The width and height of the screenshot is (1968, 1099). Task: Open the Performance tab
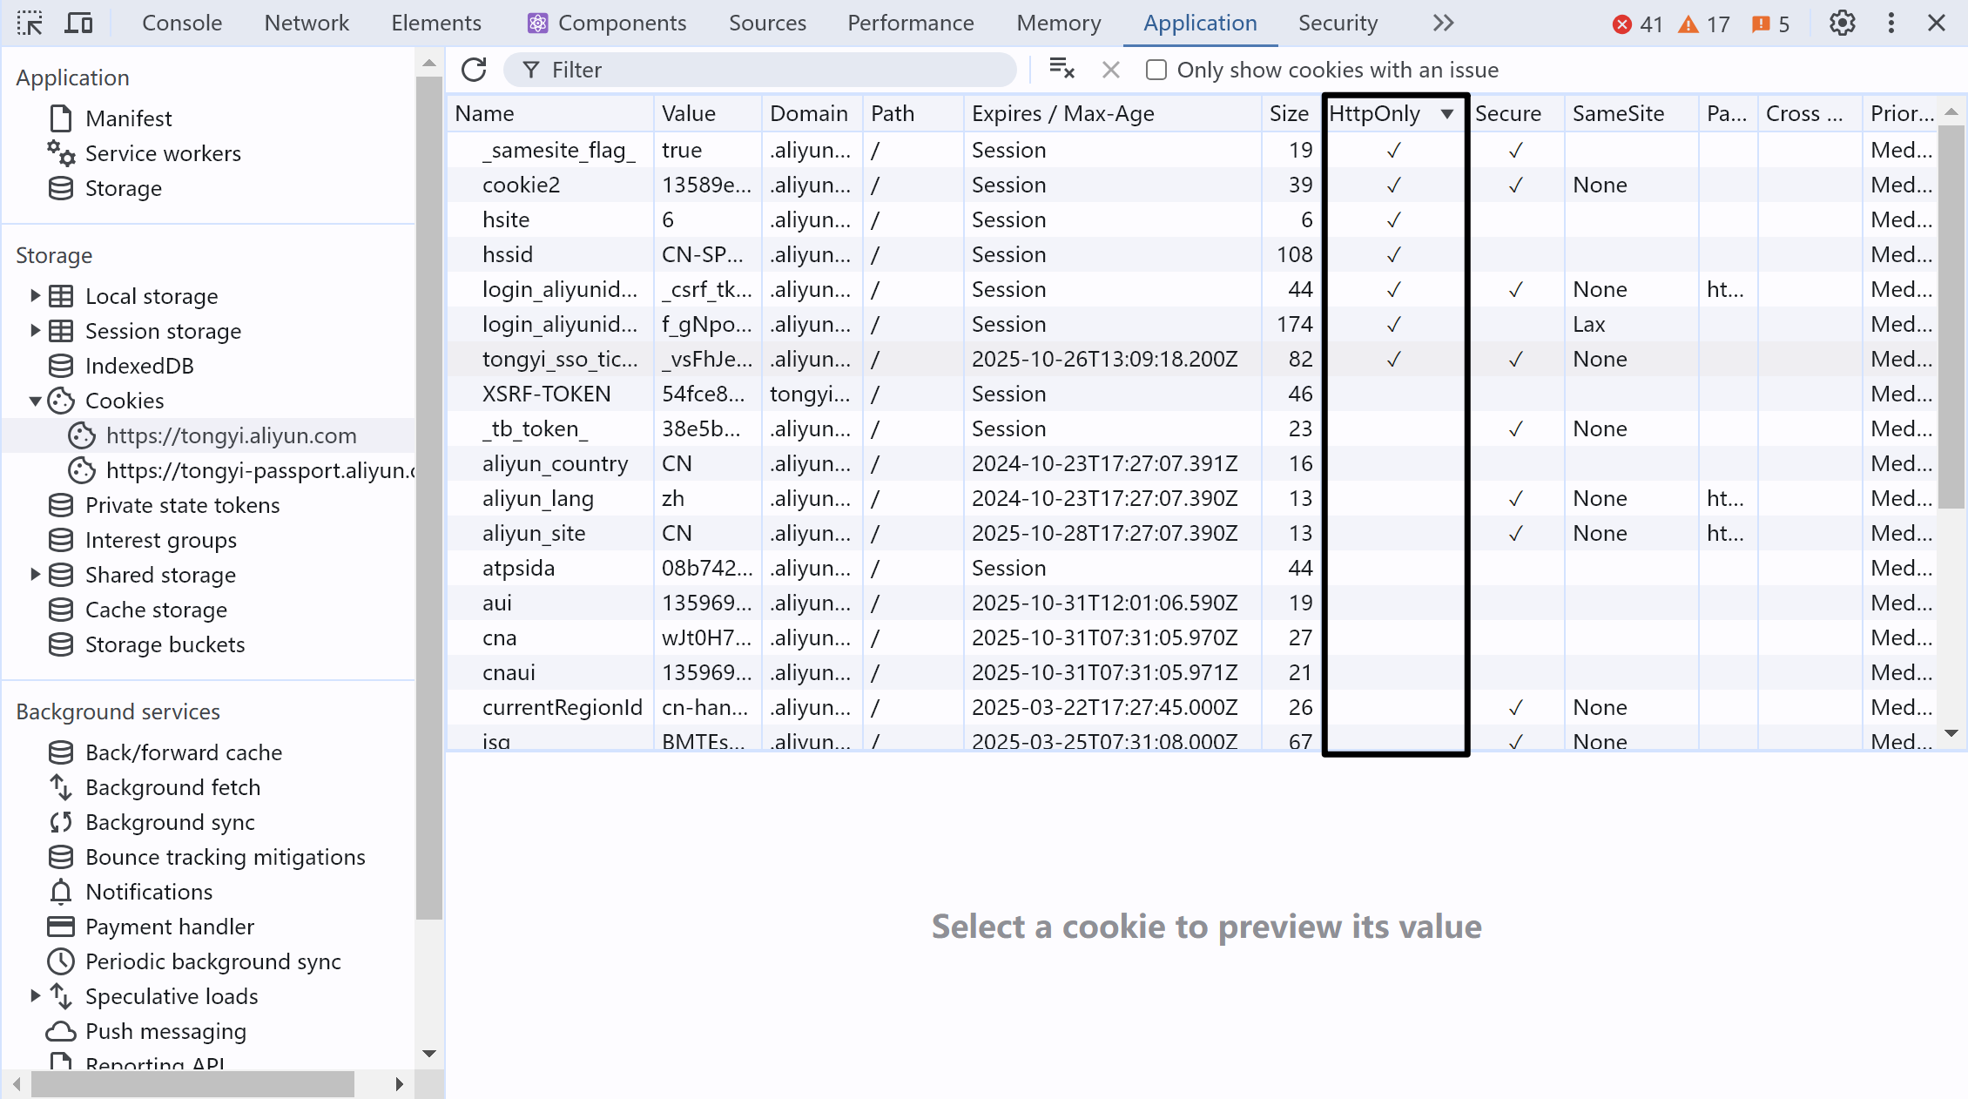click(910, 24)
